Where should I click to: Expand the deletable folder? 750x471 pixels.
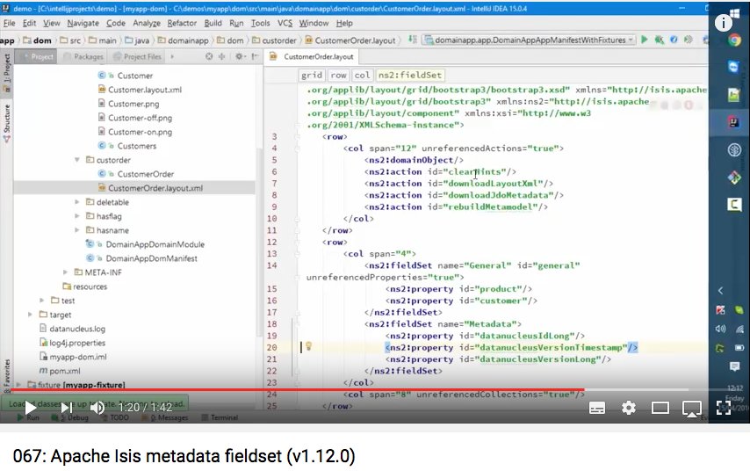pyautogui.click(x=76, y=202)
